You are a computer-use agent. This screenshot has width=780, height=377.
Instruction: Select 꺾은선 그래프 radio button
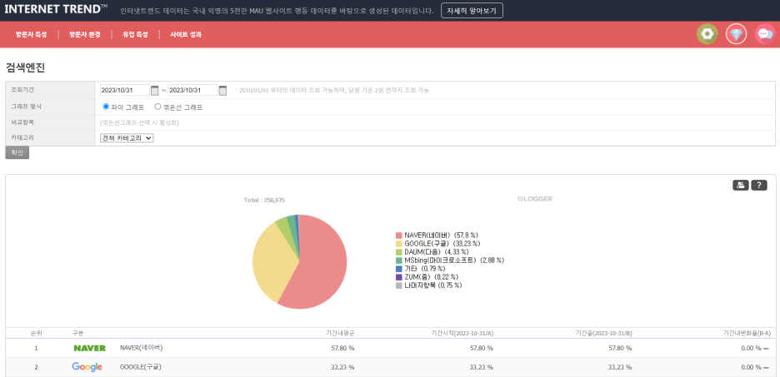pyautogui.click(x=157, y=107)
